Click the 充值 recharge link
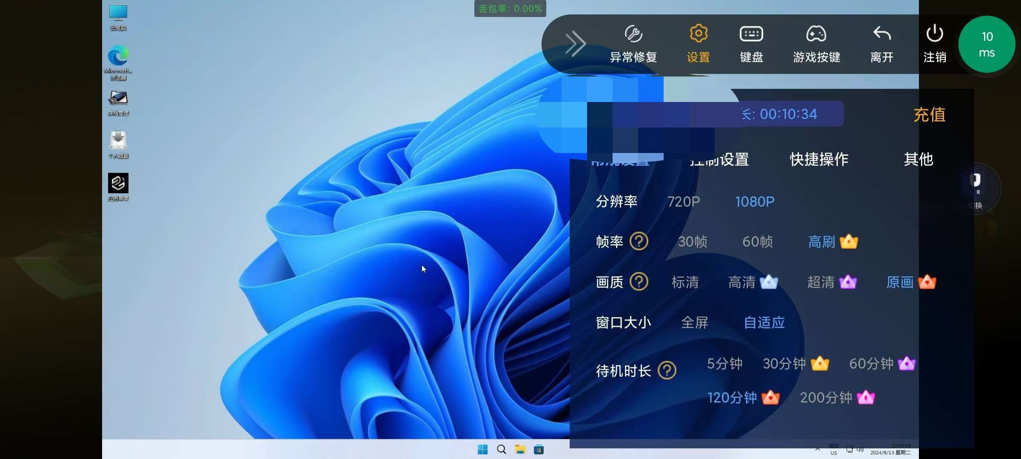Screen dimensions: 1021x459 pos(929,115)
